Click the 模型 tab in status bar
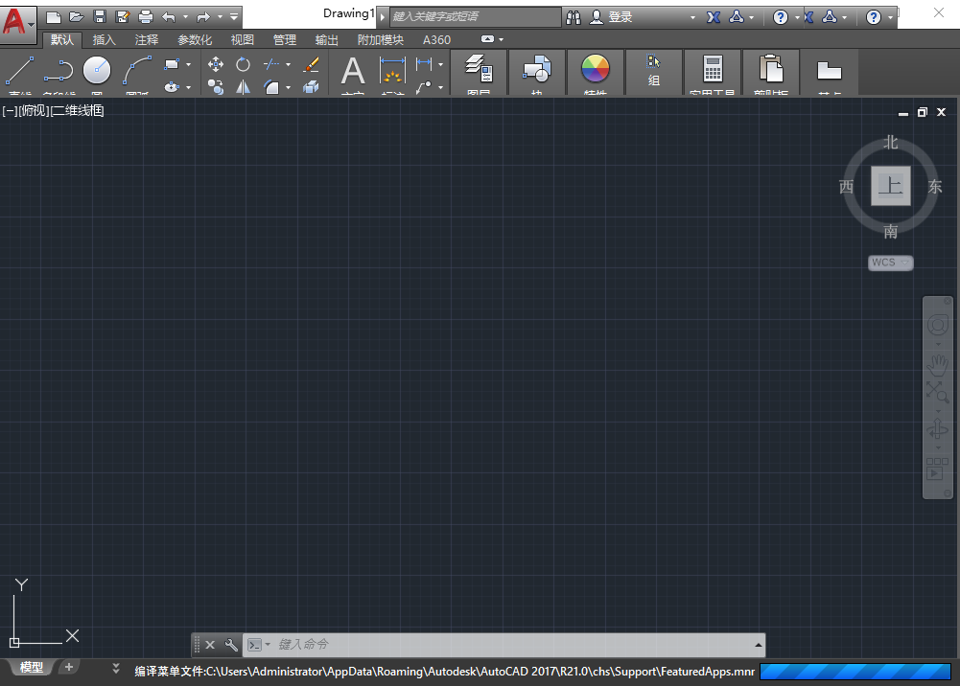The height and width of the screenshot is (686, 960). tap(31, 666)
